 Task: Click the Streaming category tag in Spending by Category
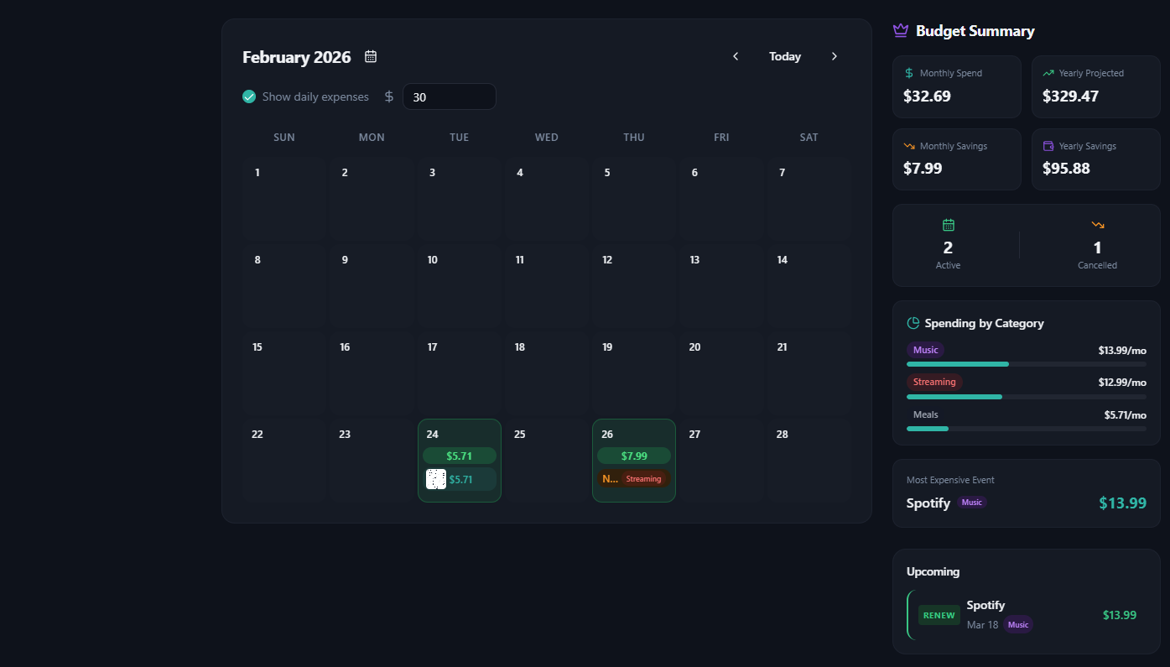[934, 382]
